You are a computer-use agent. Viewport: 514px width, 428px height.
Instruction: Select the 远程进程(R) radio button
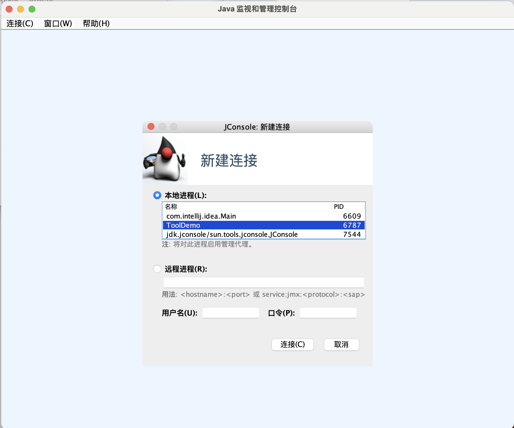157,269
